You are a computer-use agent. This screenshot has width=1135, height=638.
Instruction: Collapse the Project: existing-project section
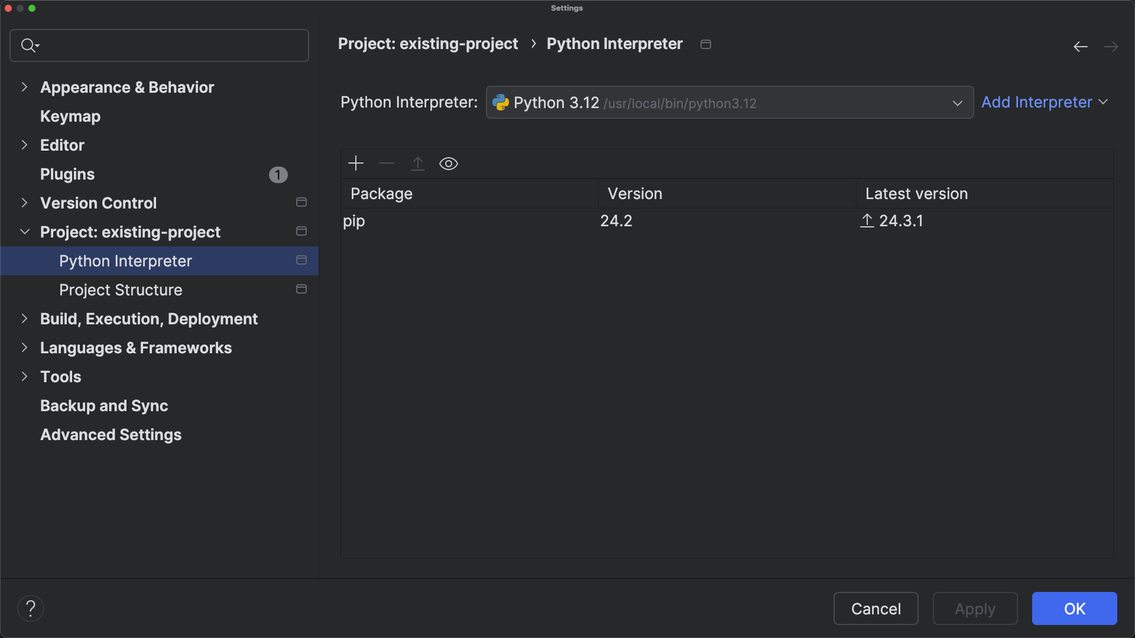25,232
